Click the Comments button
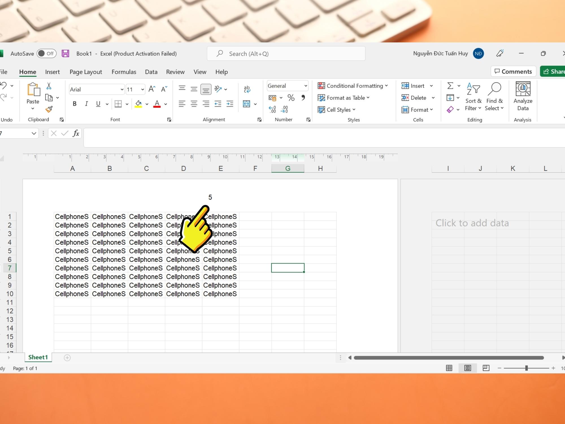The image size is (565, 424). click(513, 72)
